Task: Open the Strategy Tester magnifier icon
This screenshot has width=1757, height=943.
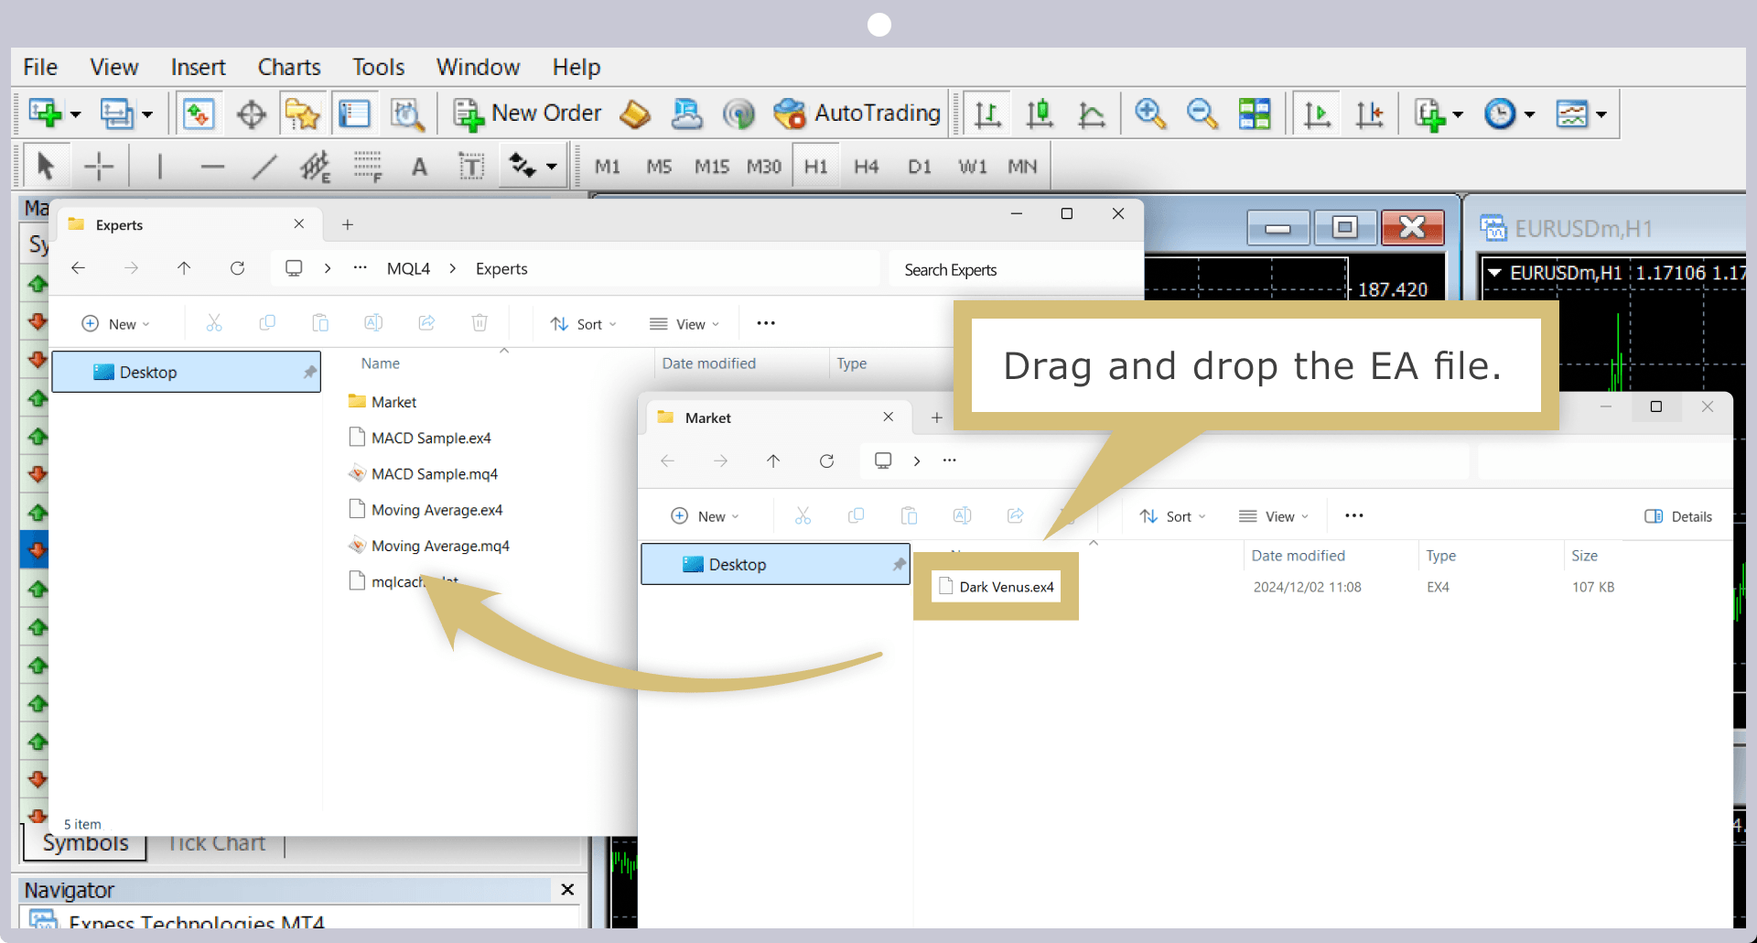Action: pos(407,114)
